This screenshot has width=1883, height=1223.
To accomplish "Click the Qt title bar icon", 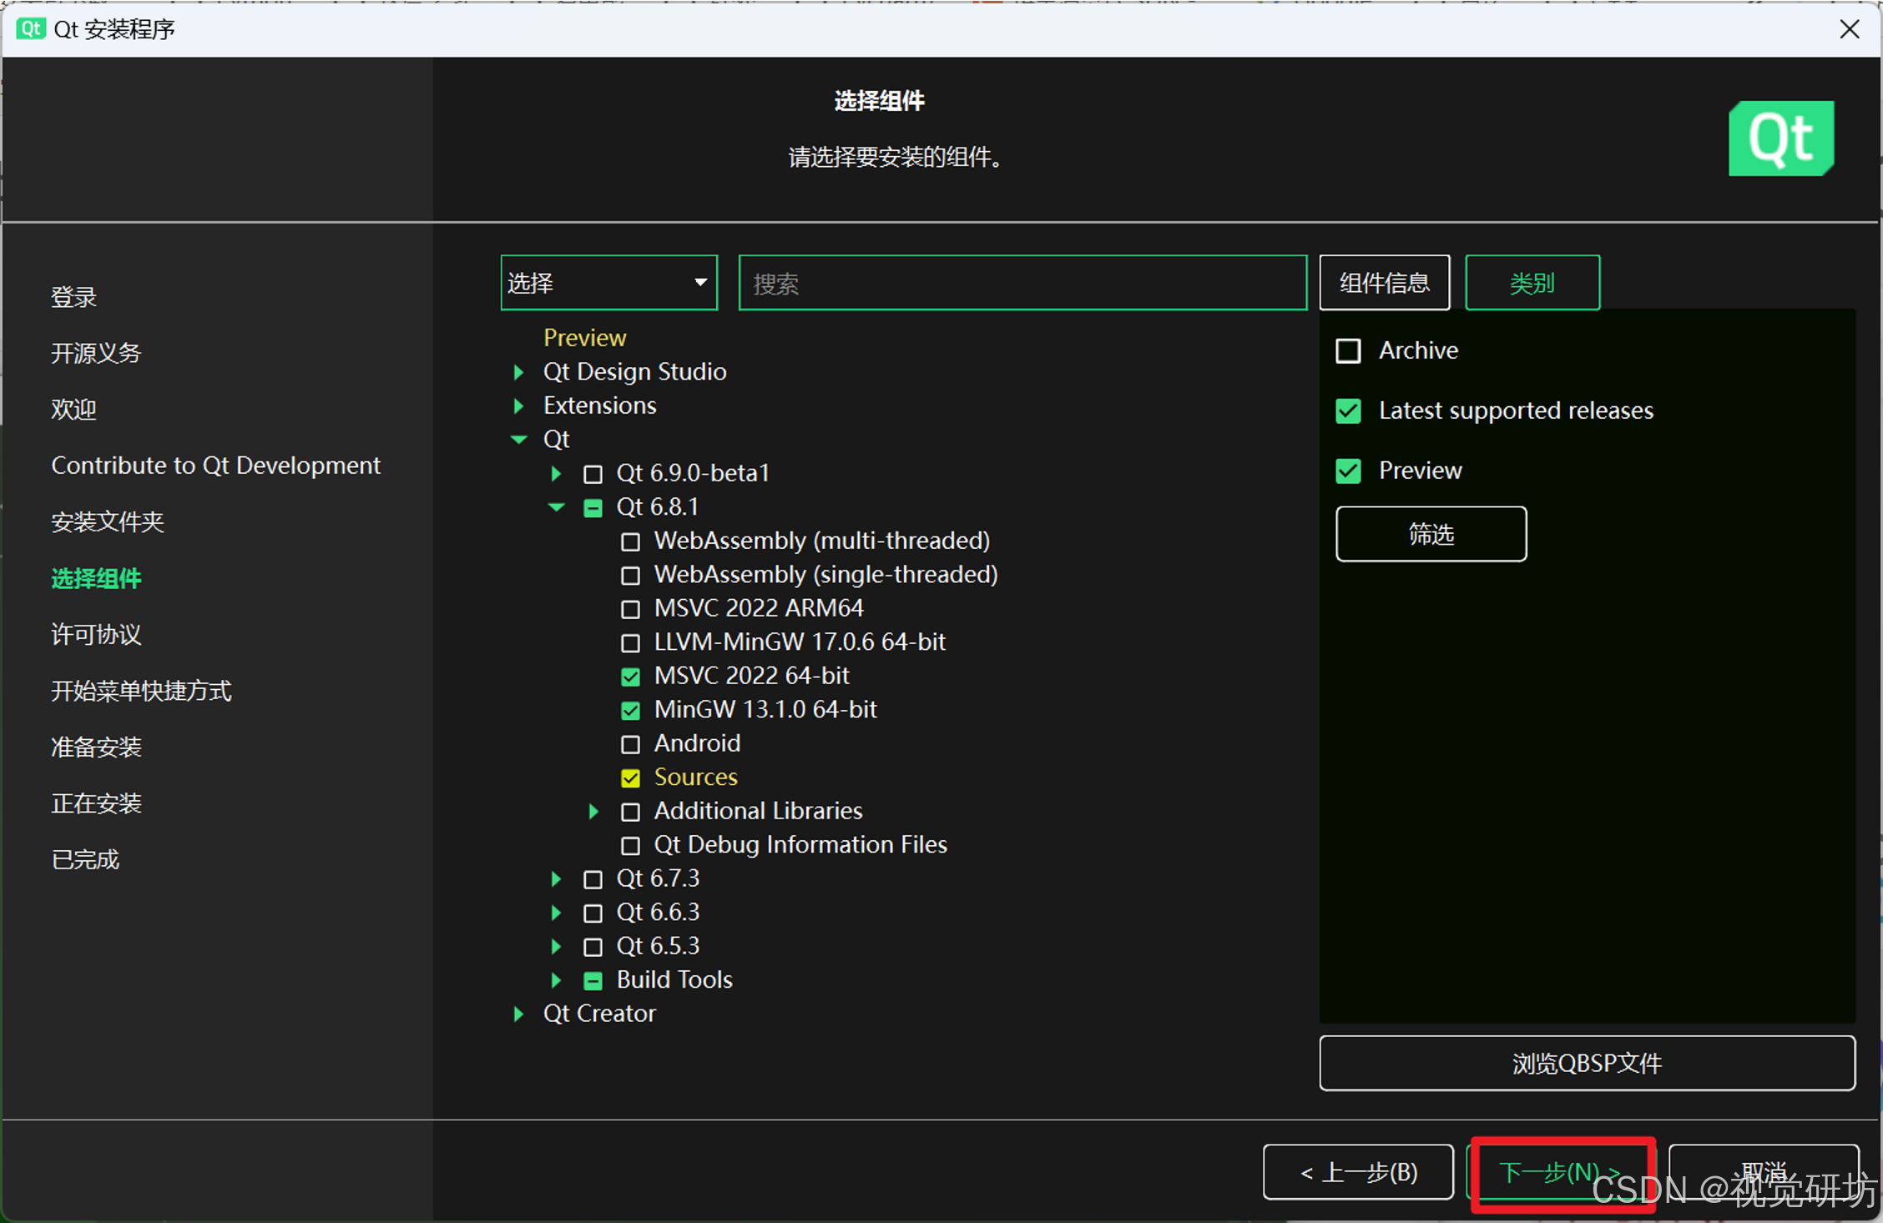I will 30,28.
